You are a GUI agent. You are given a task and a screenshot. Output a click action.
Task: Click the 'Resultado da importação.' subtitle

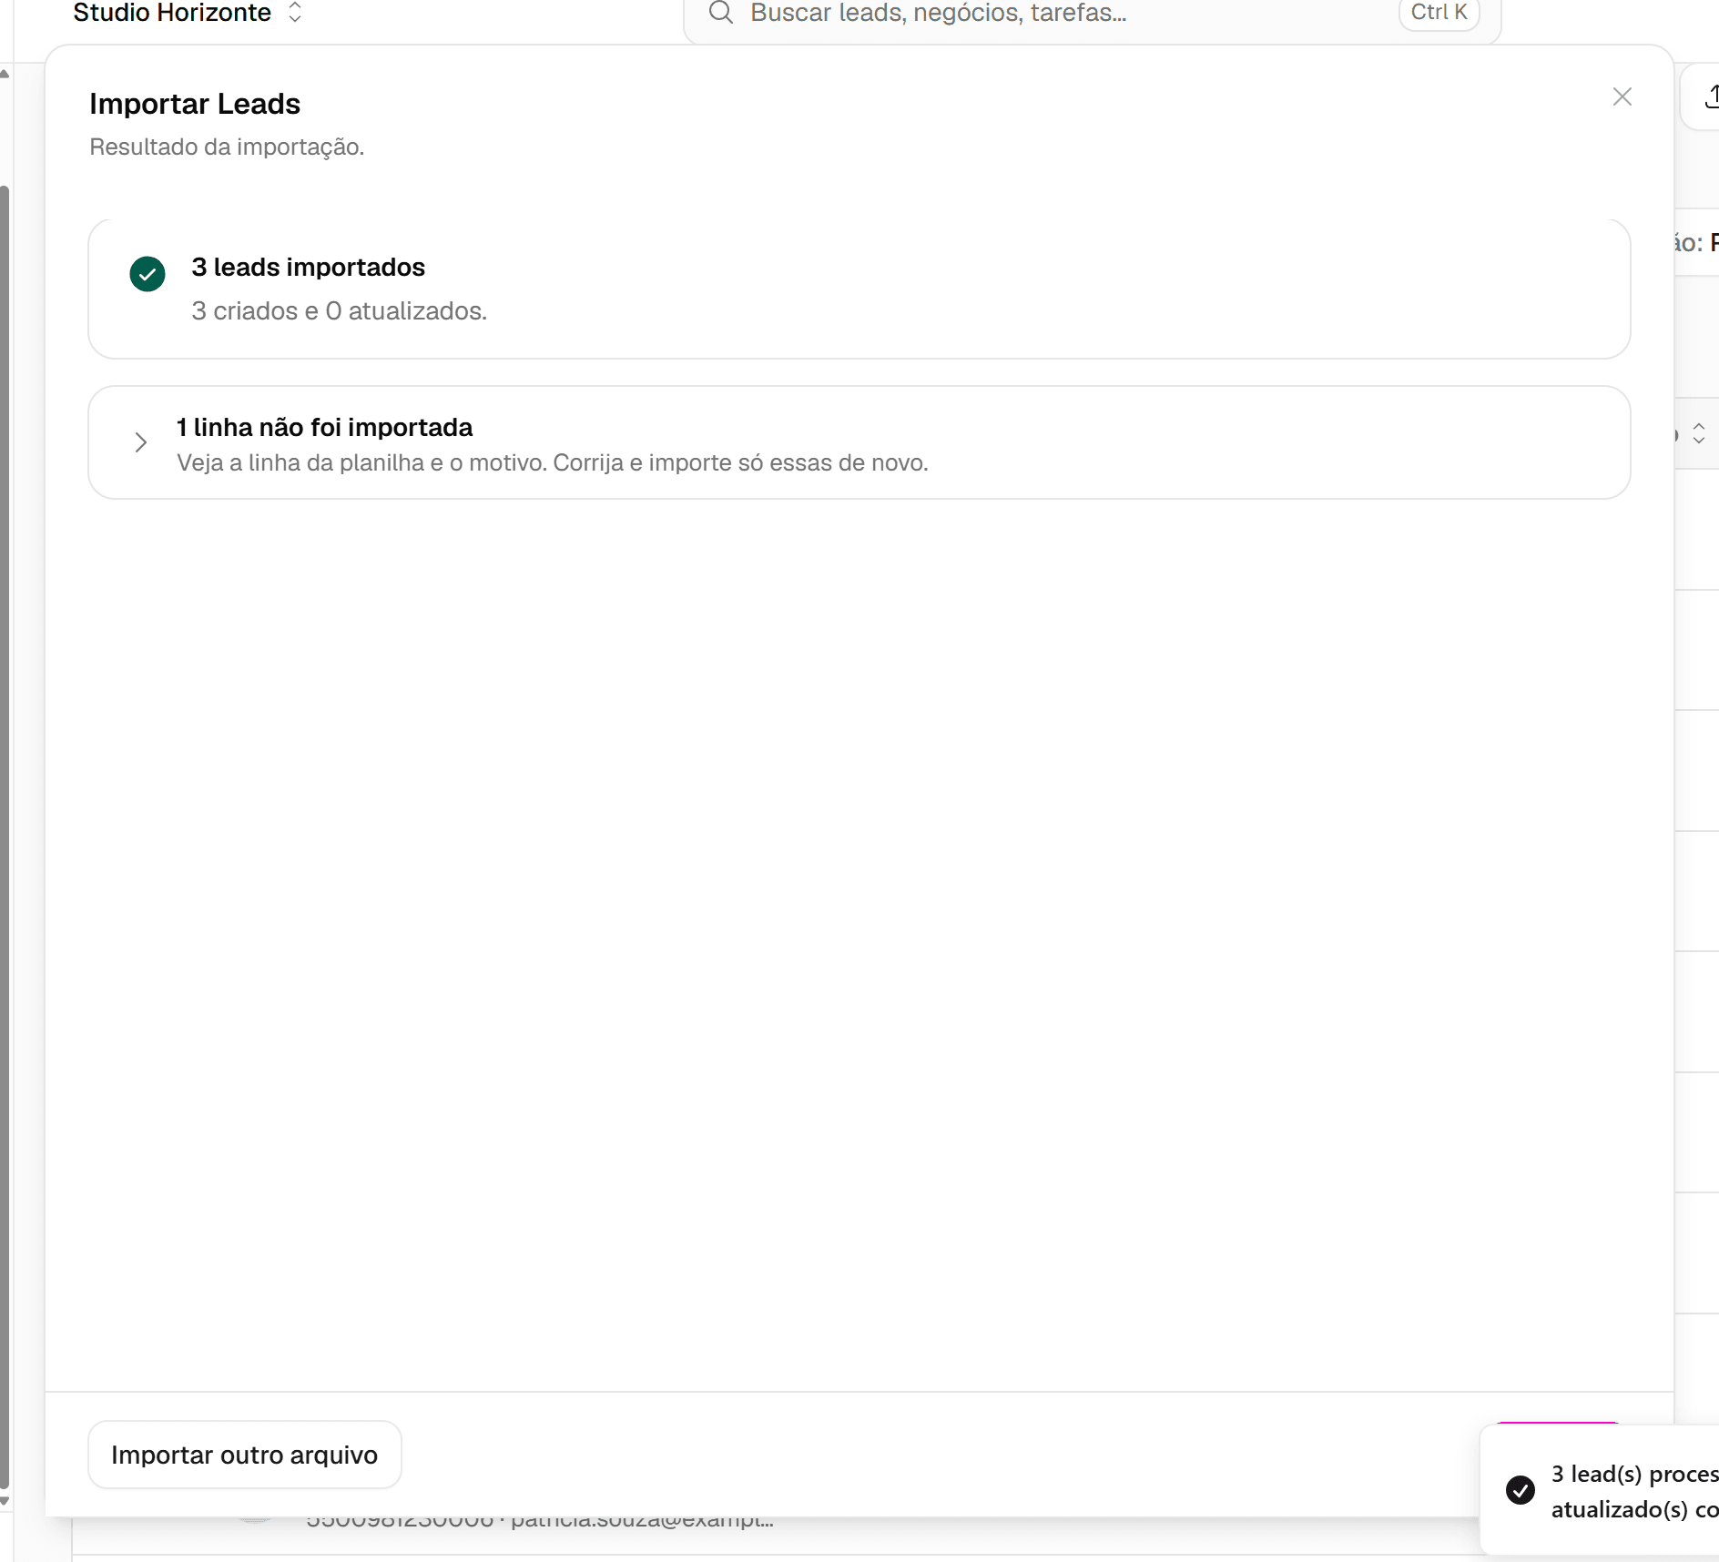click(227, 147)
